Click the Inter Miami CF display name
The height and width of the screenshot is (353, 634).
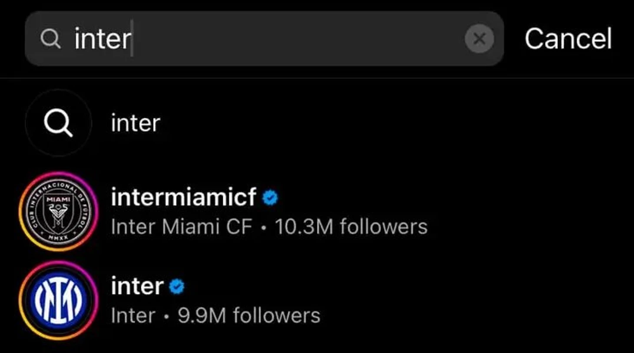pos(182,227)
